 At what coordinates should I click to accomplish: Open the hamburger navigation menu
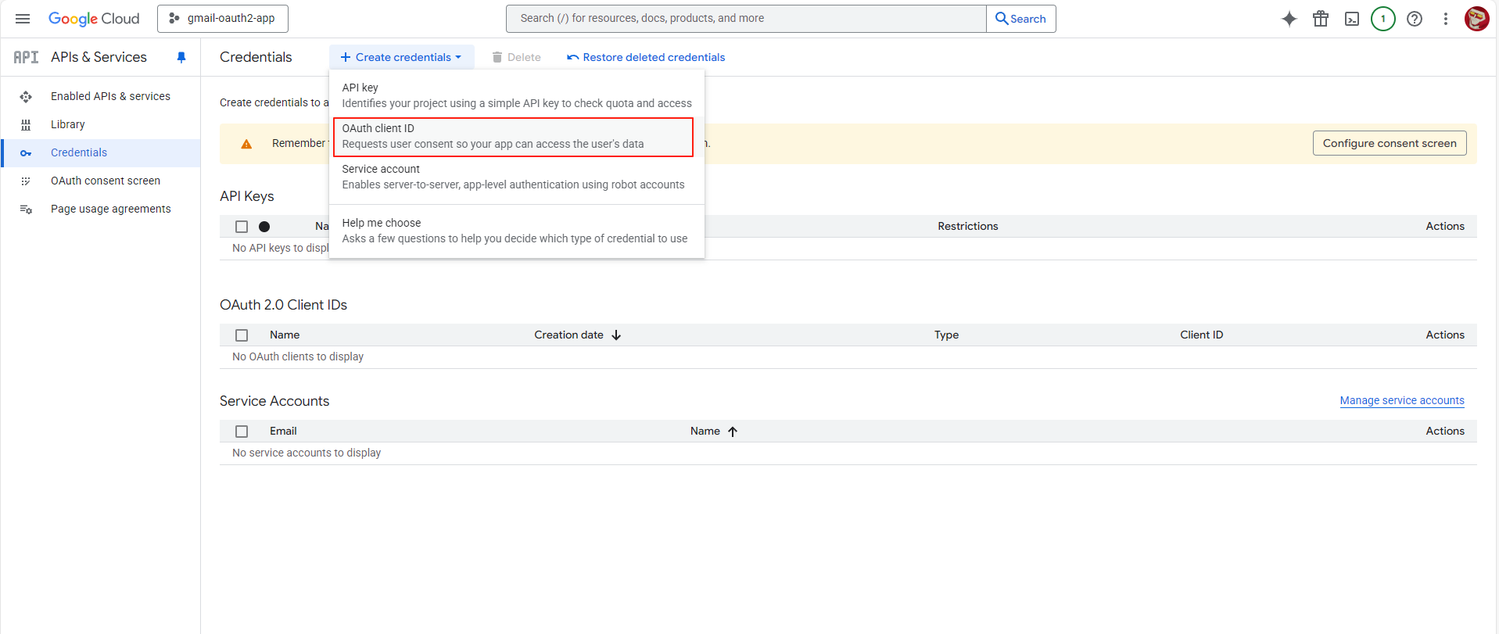tap(23, 19)
